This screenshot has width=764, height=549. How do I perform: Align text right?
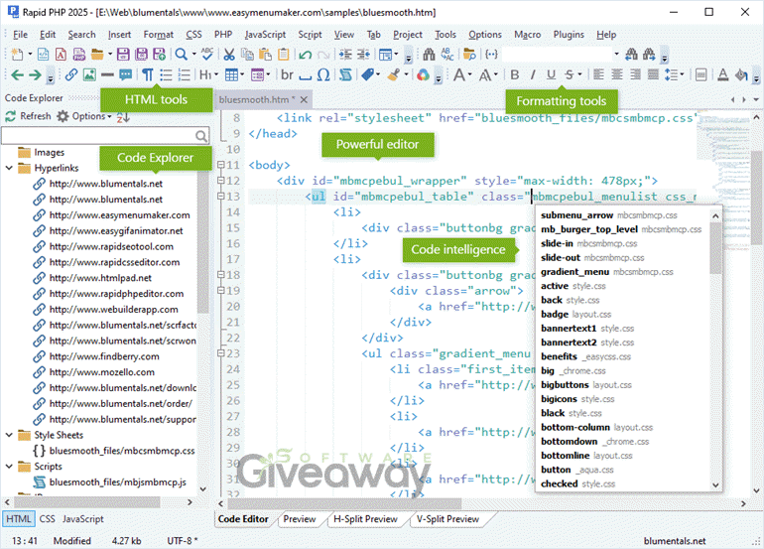(x=635, y=74)
